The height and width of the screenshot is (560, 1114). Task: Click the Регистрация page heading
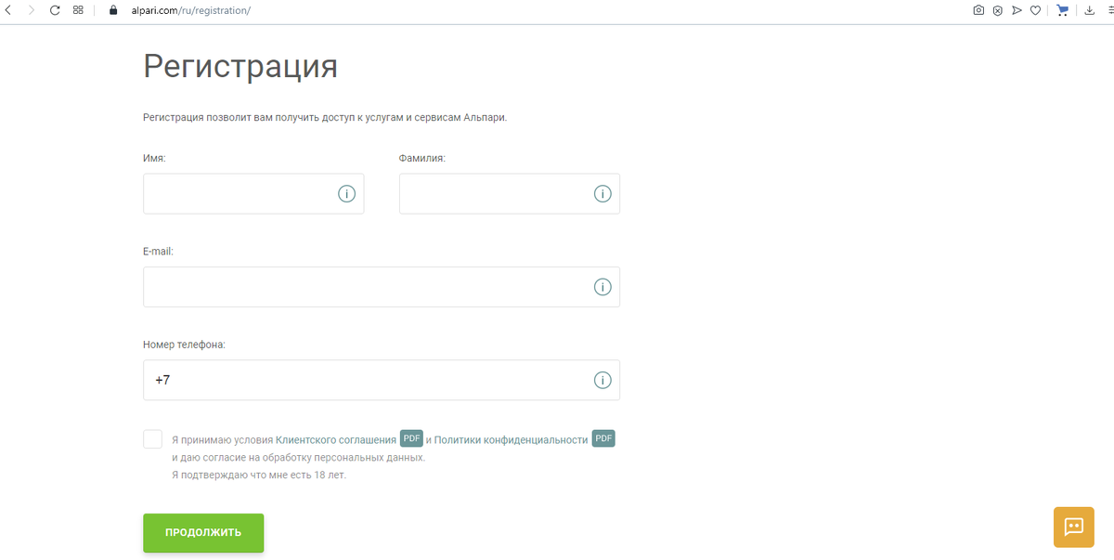[x=240, y=67]
